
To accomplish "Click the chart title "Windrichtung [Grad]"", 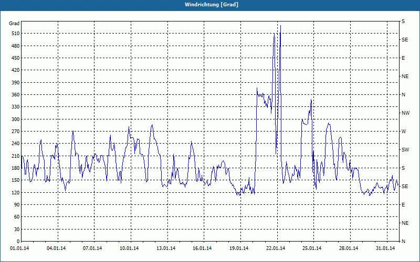I will tap(212, 5).
